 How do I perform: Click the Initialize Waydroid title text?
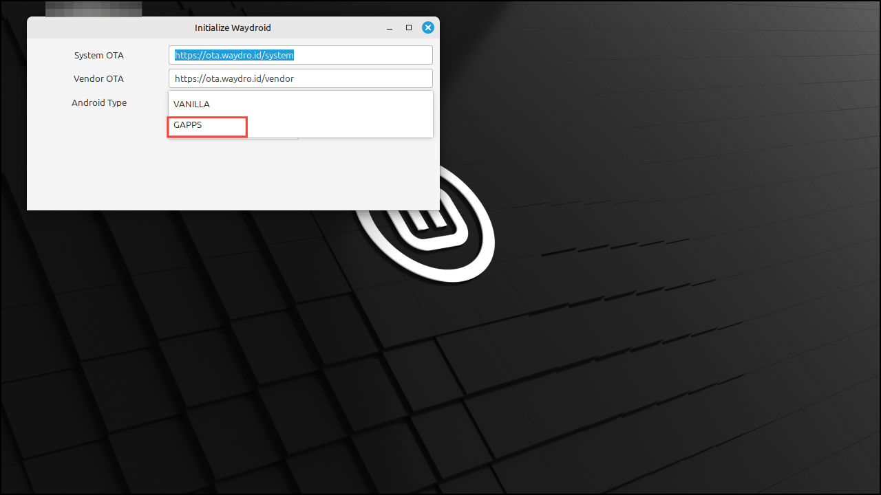(233, 27)
